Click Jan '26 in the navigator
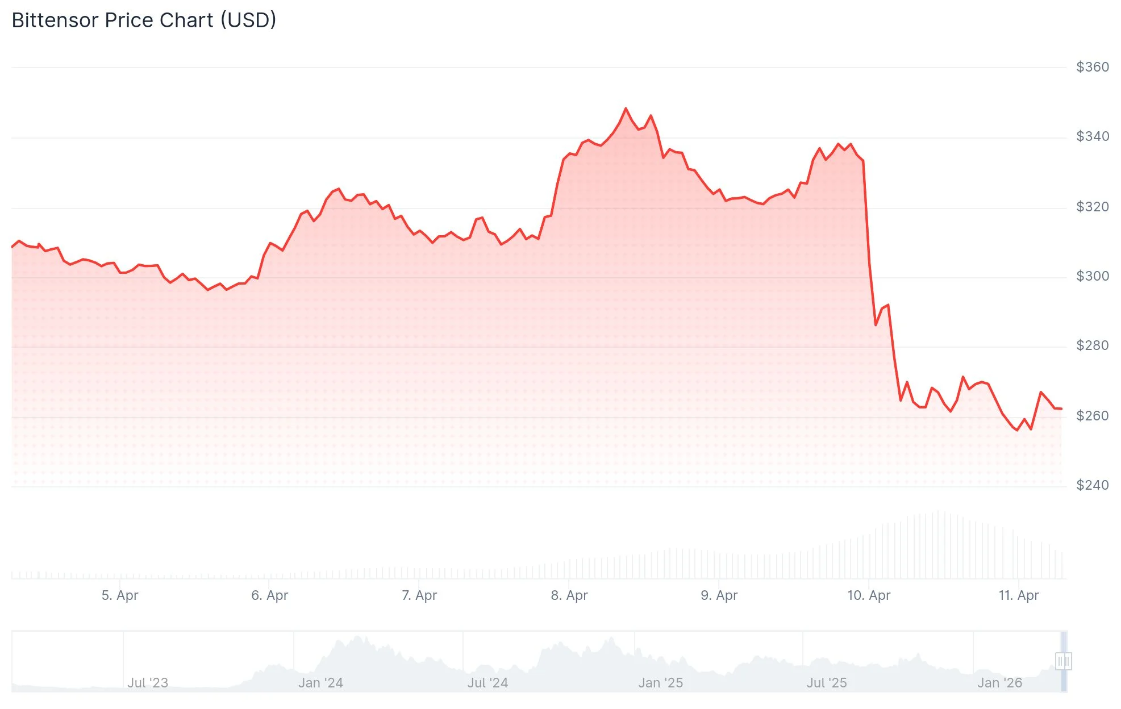The height and width of the screenshot is (709, 1121). (x=999, y=683)
